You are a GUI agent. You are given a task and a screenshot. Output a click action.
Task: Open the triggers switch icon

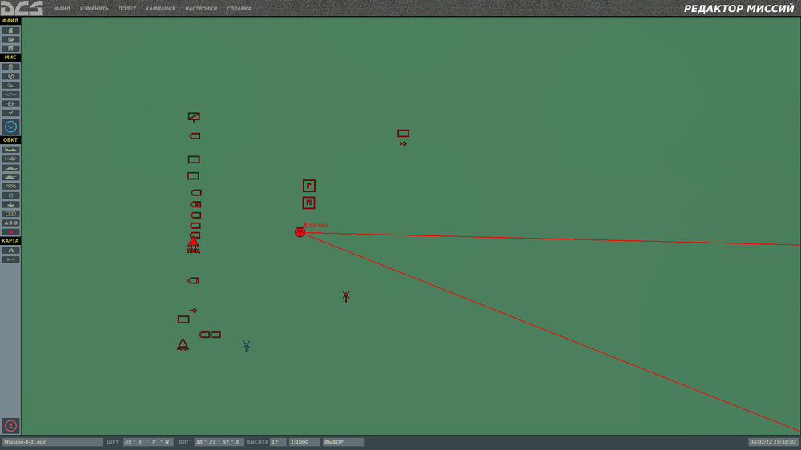coord(10,94)
